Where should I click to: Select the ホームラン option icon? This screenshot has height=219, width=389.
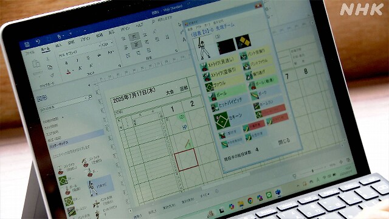[x=256, y=106]
